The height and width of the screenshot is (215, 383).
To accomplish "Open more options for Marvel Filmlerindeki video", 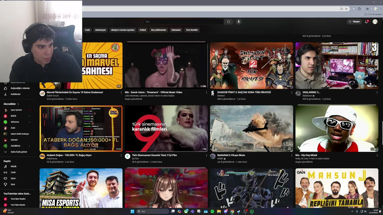I will pos(121,93).
